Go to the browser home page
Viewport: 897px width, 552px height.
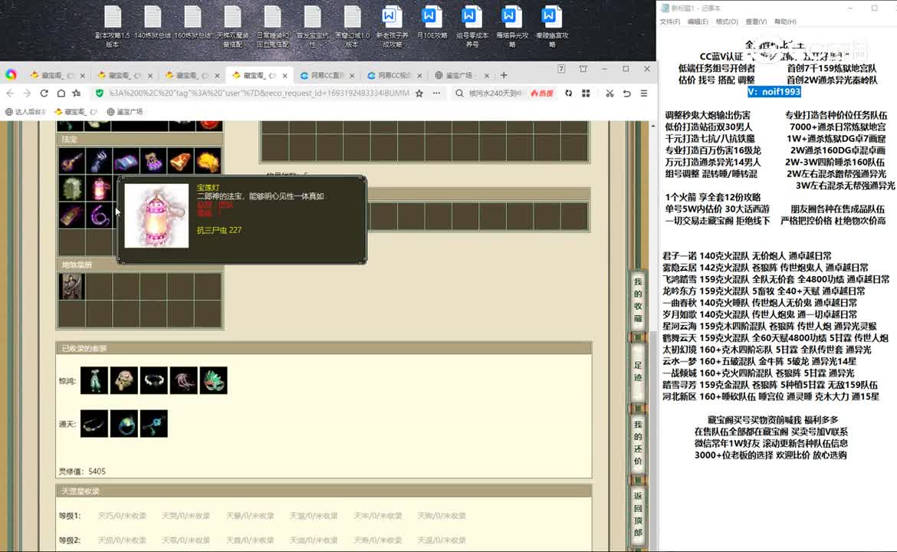pyautogui.click(x=61, y=94)
